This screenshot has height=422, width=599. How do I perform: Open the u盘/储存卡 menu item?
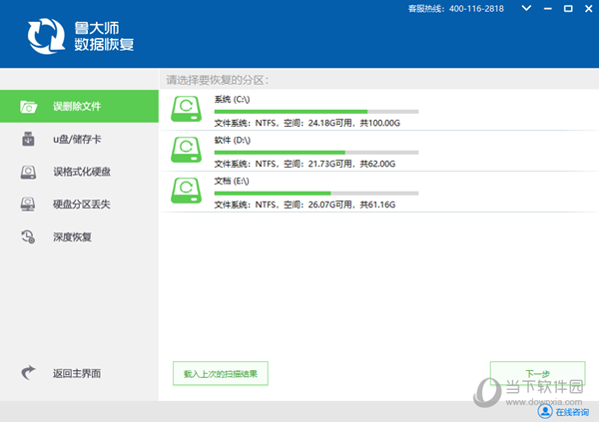(x=79, y=139)
